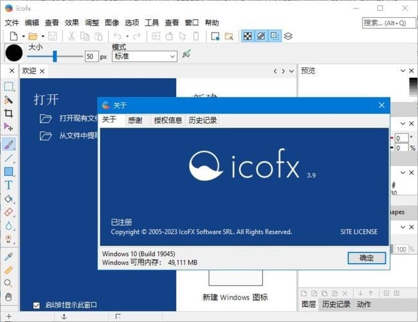Image resolution: width=418 pixels, height=322 pixels.
Task: Toggle the transparency checkerboard button
Action: click(x=248, y=36)
